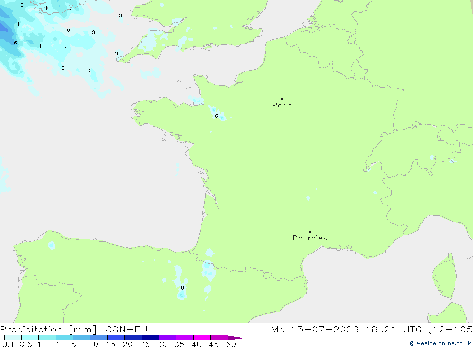The height and width of the screenshot is (347, 473).
Task: Click the '(12+105' forecast run text
Action: click(450, 329)
